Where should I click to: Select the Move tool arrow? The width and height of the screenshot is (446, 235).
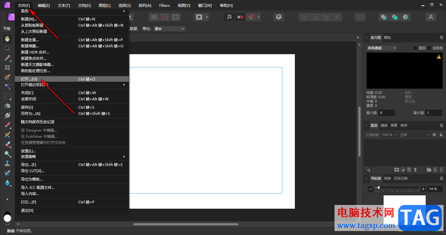coord(8,48)
